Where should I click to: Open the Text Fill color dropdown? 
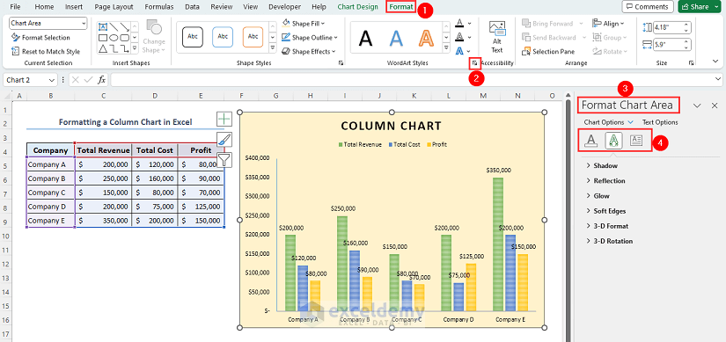tap(470, 23)
